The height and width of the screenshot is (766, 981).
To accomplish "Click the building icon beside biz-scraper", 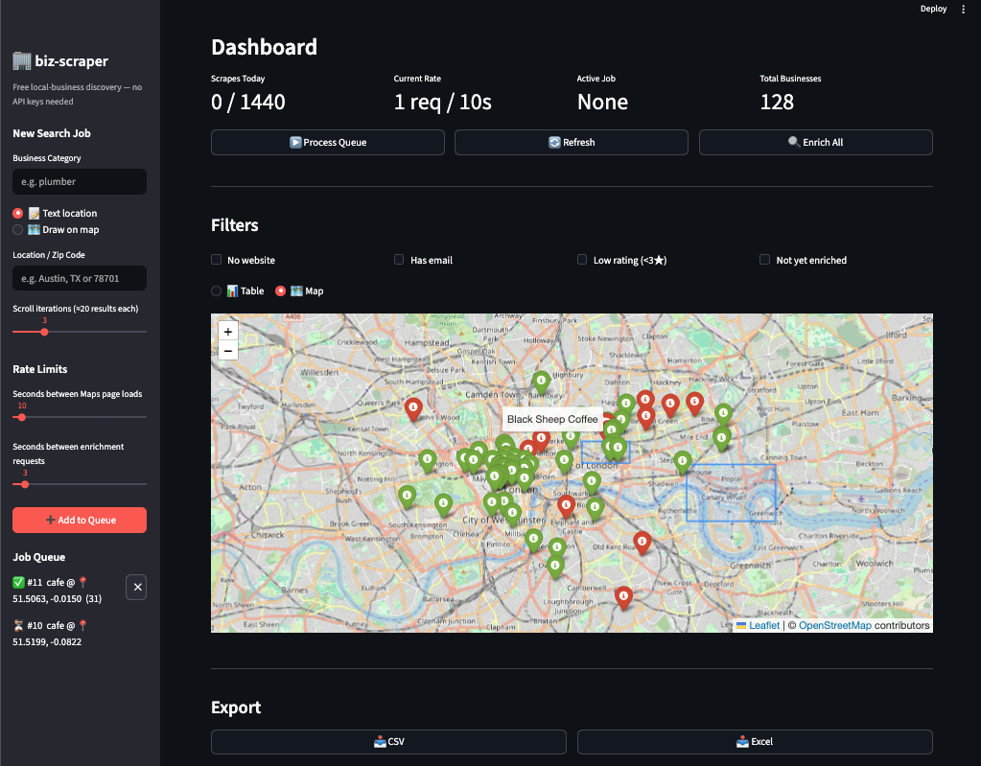I will [21, 60].
